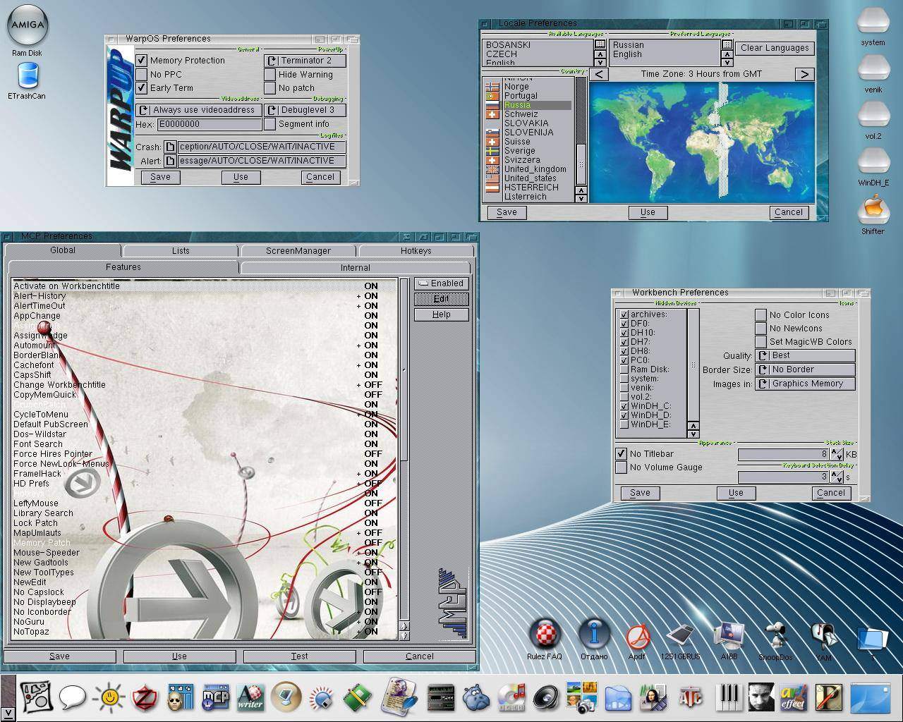Select the Features sub-tab
This screenshot has height=722, width=903.
[x=123, y=267]
